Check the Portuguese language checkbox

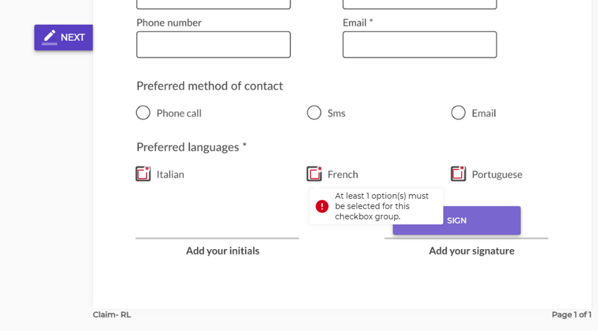[x=458, y=174]
